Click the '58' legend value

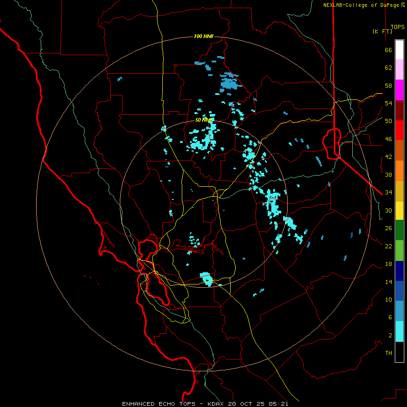click(388, 85)
